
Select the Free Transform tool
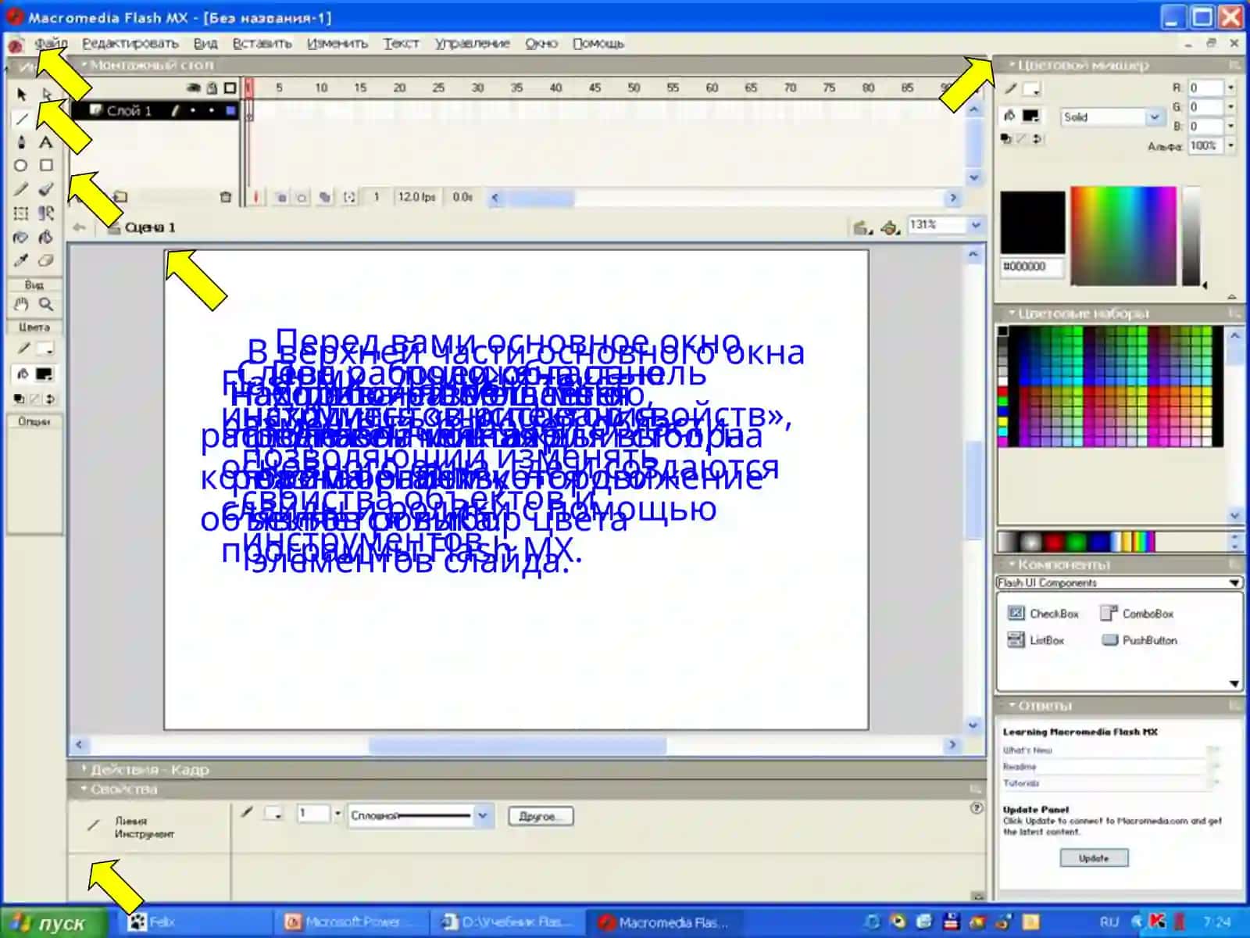(21, 213)
